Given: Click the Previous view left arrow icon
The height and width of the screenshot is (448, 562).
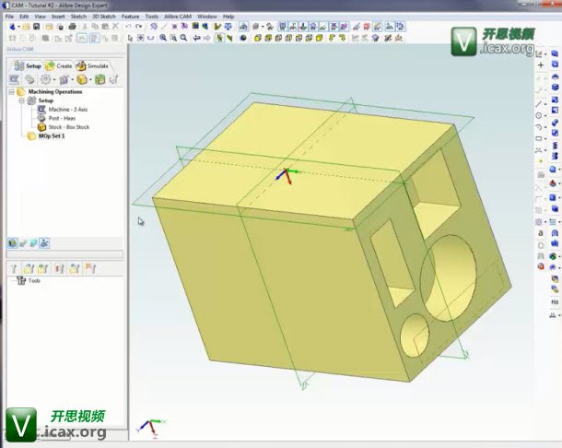Looking at the screenshot, I should [196, 38].
